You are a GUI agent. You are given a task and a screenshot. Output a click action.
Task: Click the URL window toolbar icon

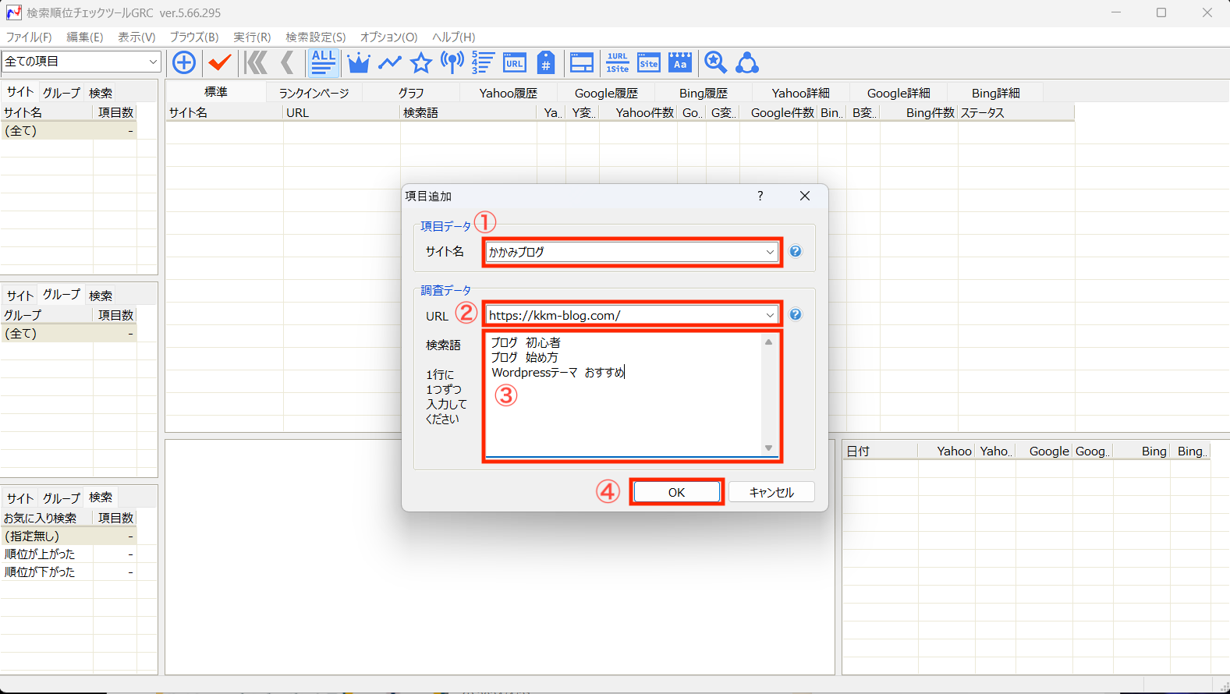coord(515,62)
